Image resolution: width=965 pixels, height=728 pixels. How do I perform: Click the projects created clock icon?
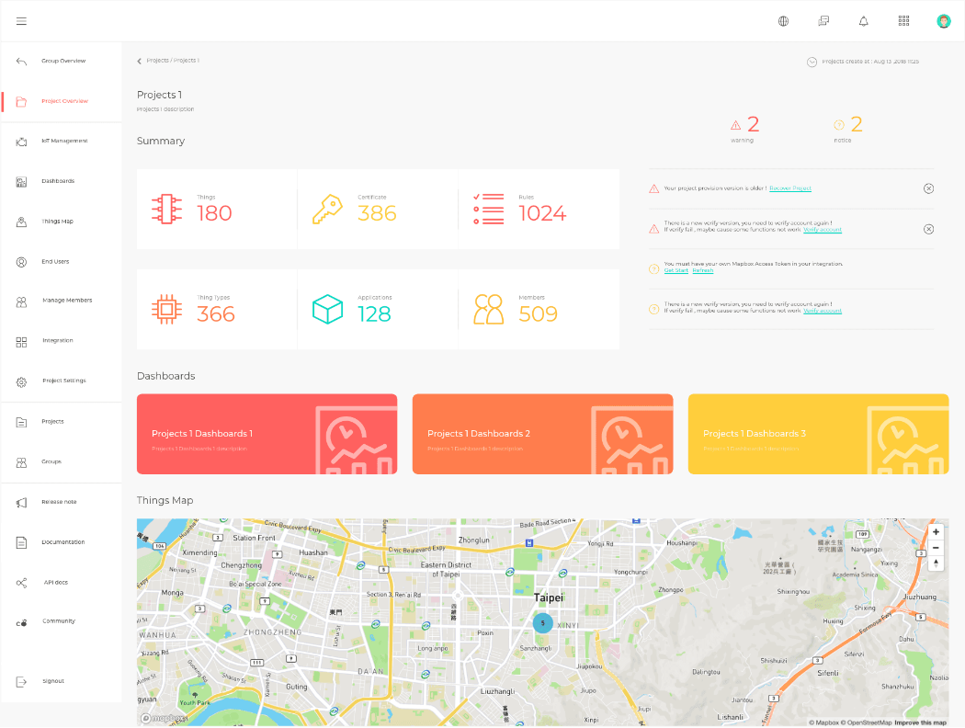tap(812, 62)
